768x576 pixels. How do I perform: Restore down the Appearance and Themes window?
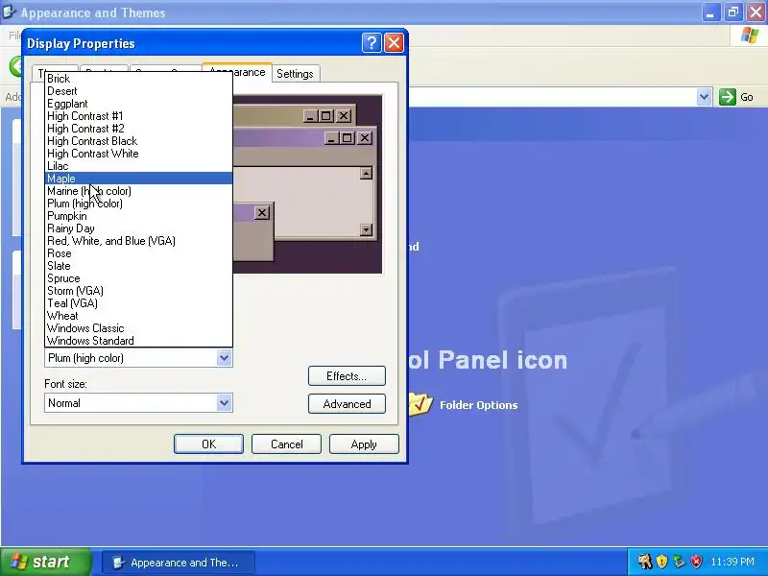pyautogui.click(x=733, y=12)
